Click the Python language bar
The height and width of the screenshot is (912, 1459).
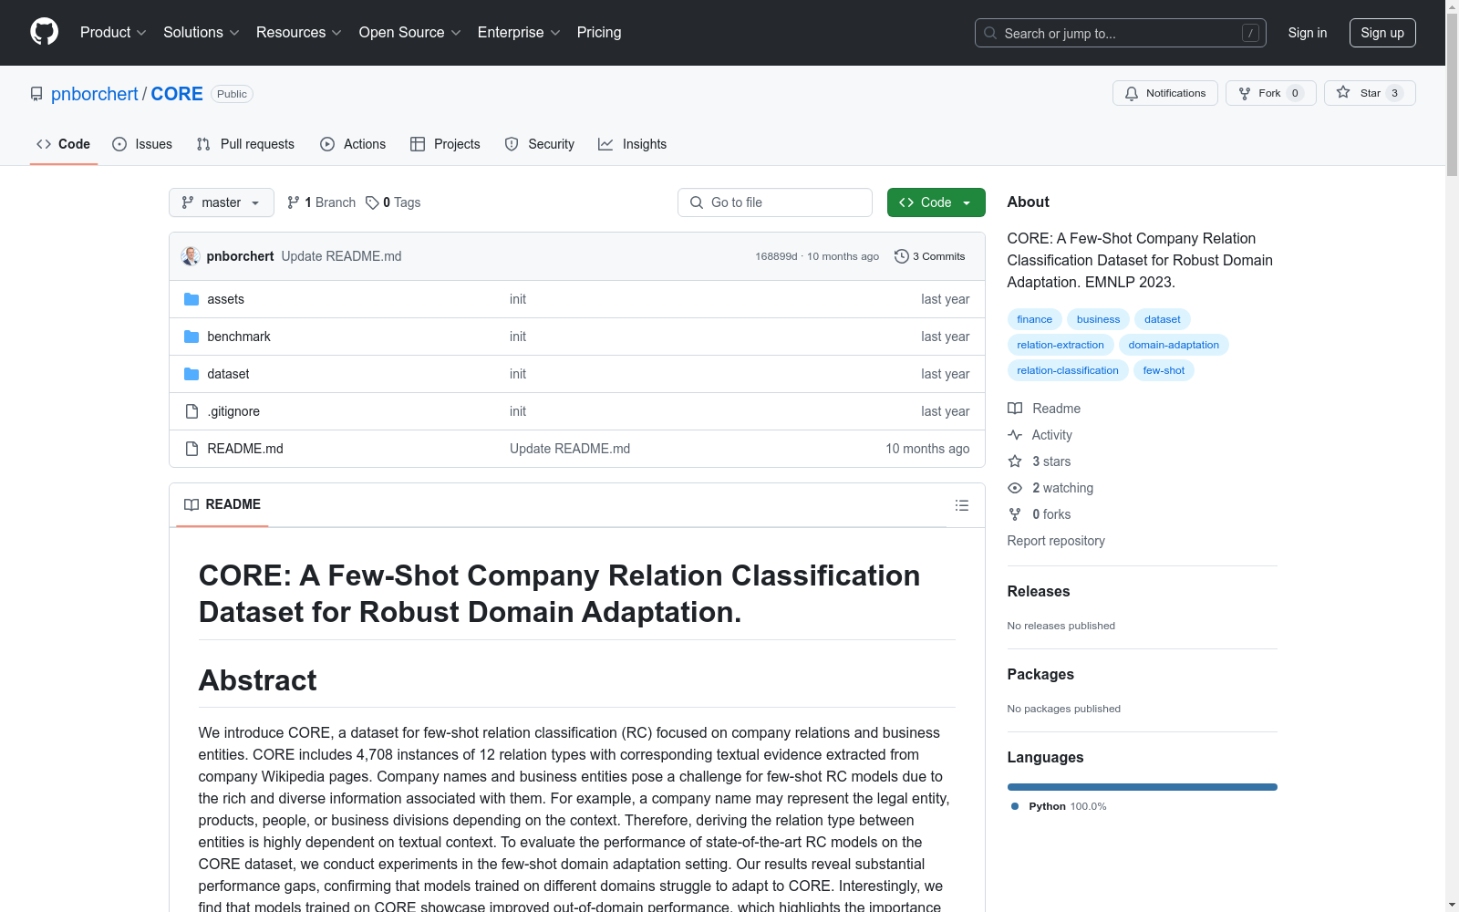pos(1142,787)
